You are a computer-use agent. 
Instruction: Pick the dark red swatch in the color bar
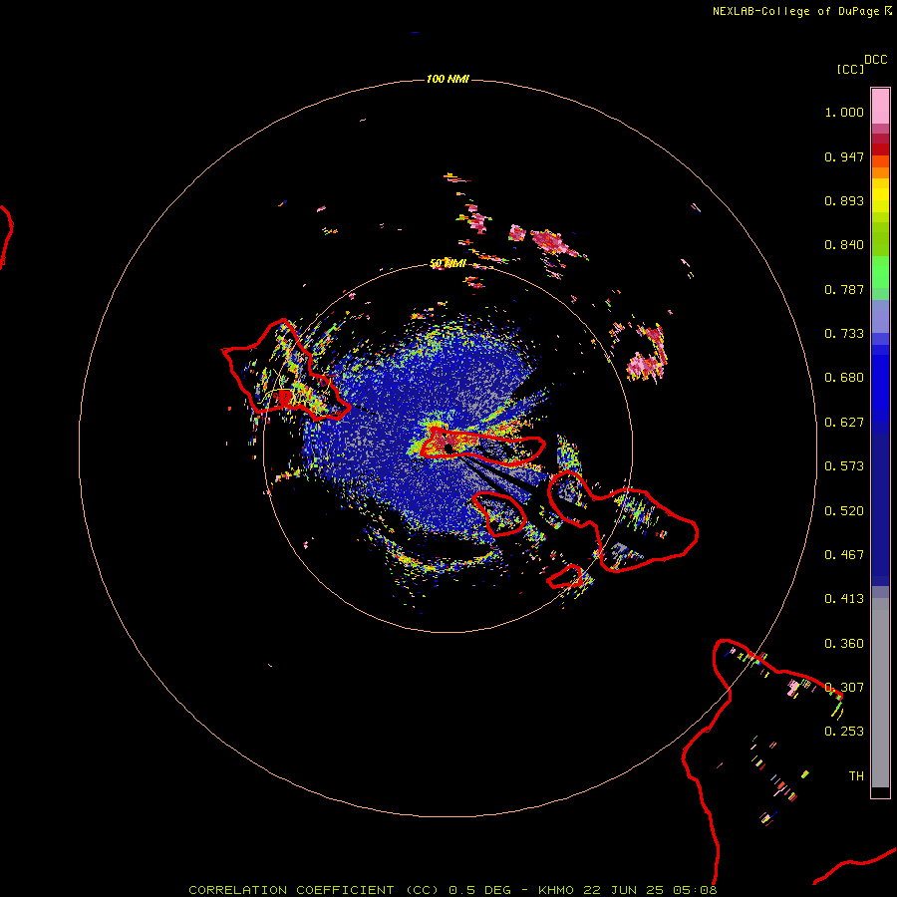tap(880, 149)
